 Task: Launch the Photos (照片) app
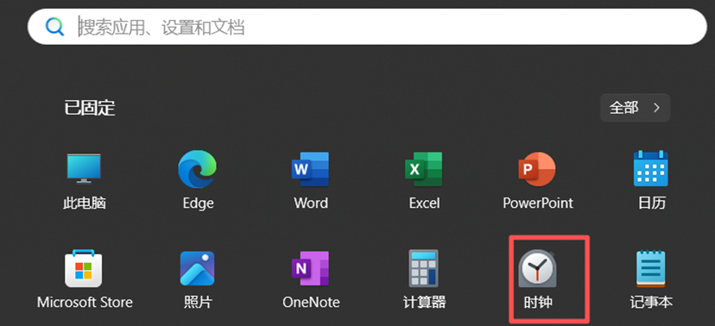pos(198,268)
